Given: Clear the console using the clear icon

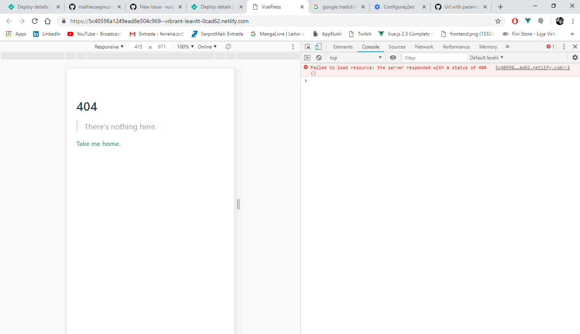Looking at the screenshot, I should (x=319, y=57).
